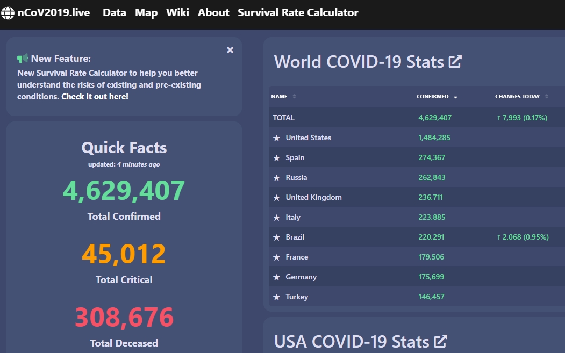Screen dimensions: 565x353
Task: Click the globe logo icon in navbar
Action: point(8,13)
